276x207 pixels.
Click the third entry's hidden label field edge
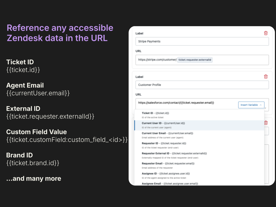266,131
